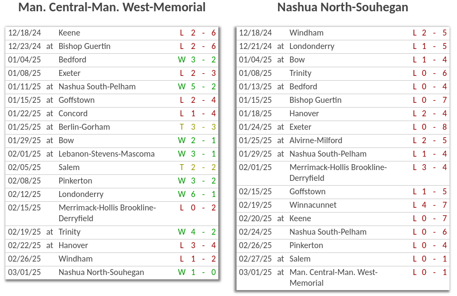Open Pinkerton opponent on 02/26/25

pos(306,245)
